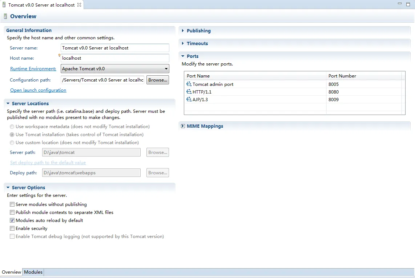
Task: Close the Tomcat v9.0 Server editor tab
Action: tap(79, 5)
